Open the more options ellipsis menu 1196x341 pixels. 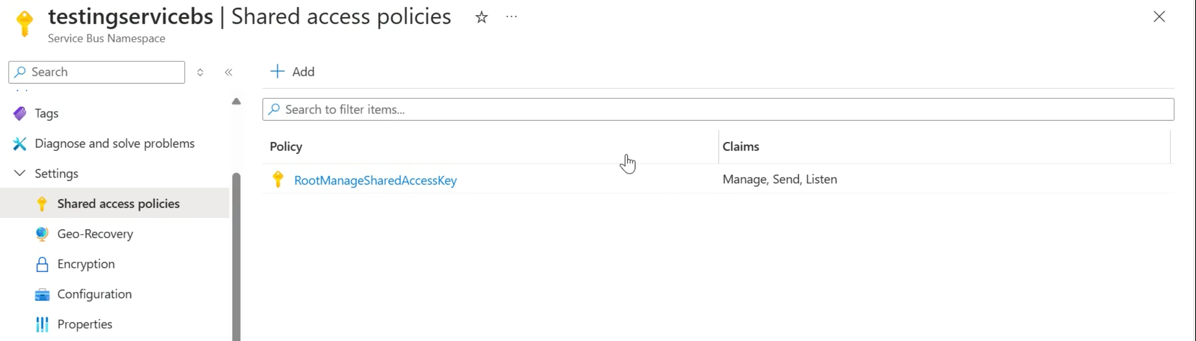tap(511, 17)
